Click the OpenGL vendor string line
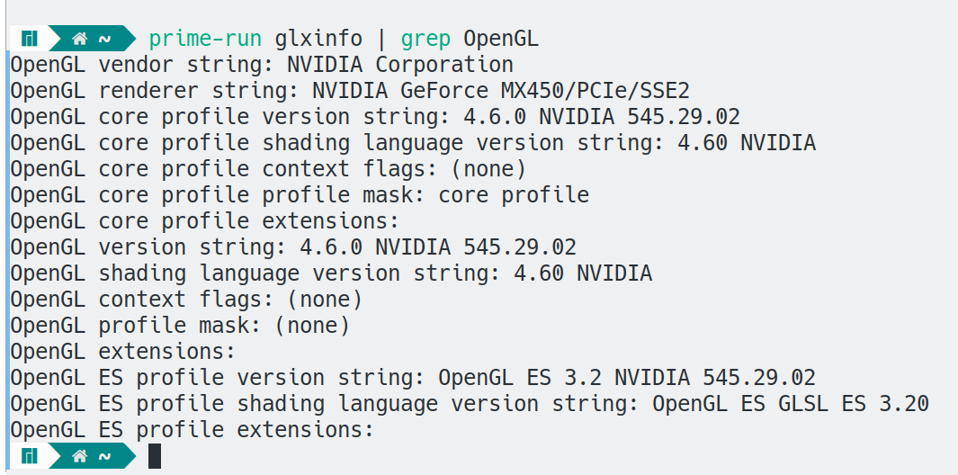958x475 pixels. [262, 65]
